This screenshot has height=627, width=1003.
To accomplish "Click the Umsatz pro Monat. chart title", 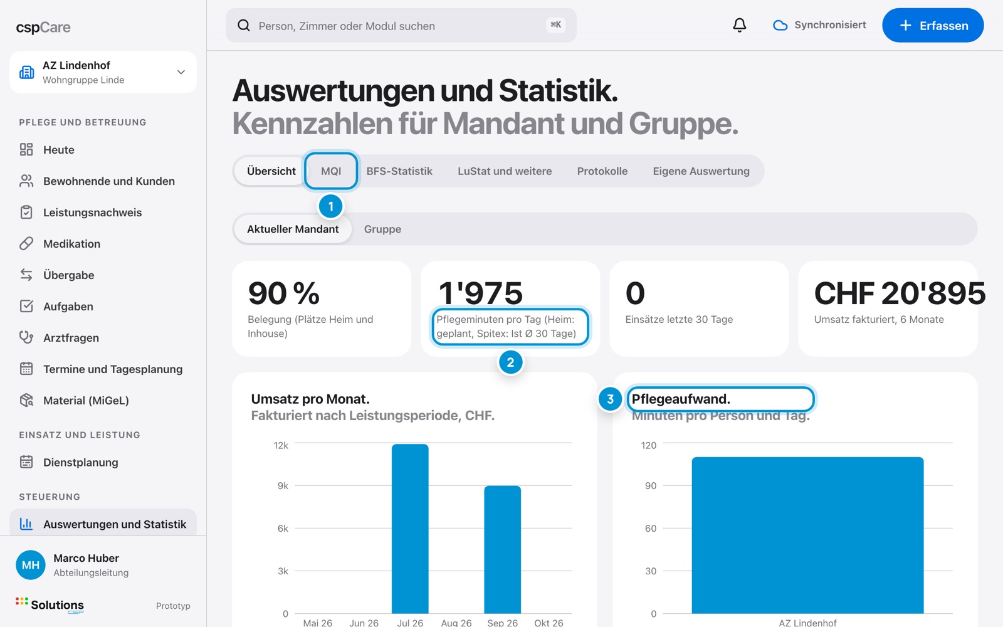I will click(x=310, y=399).
